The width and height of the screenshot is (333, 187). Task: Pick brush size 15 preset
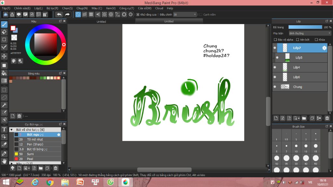tap(315, 148)
